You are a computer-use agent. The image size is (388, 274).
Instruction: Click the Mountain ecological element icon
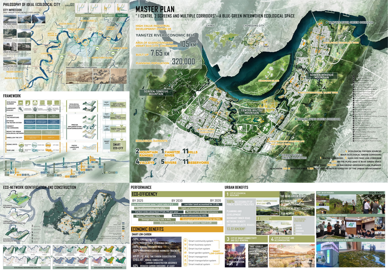click(20, 102)
